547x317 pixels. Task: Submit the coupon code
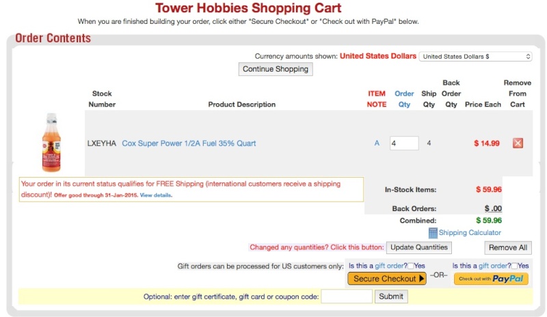pos(391,297)
